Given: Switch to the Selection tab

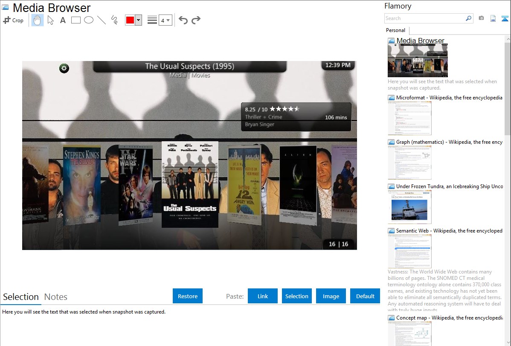Looking at the screenshot, I should (x=21, y=297).
